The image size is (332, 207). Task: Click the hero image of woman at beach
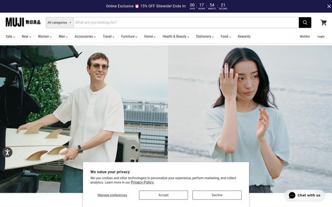click(x=250, y=119)
